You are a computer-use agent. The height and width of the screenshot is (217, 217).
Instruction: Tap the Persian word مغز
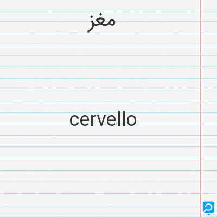[101, 23]
